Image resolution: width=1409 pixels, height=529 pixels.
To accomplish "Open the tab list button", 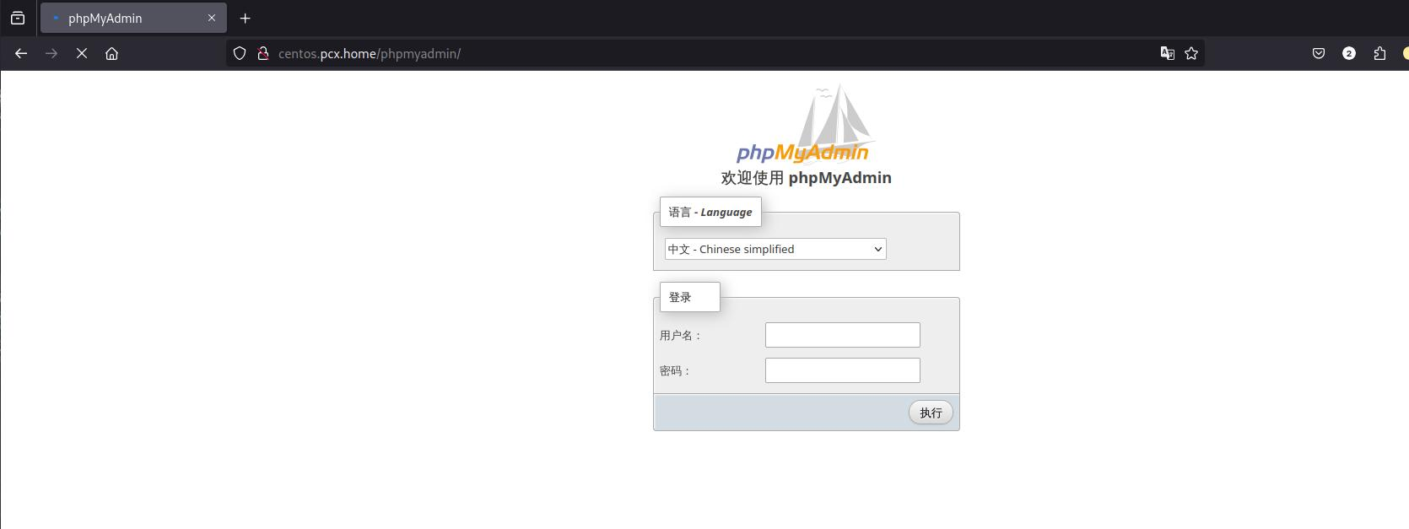I will tap(18, 18).
